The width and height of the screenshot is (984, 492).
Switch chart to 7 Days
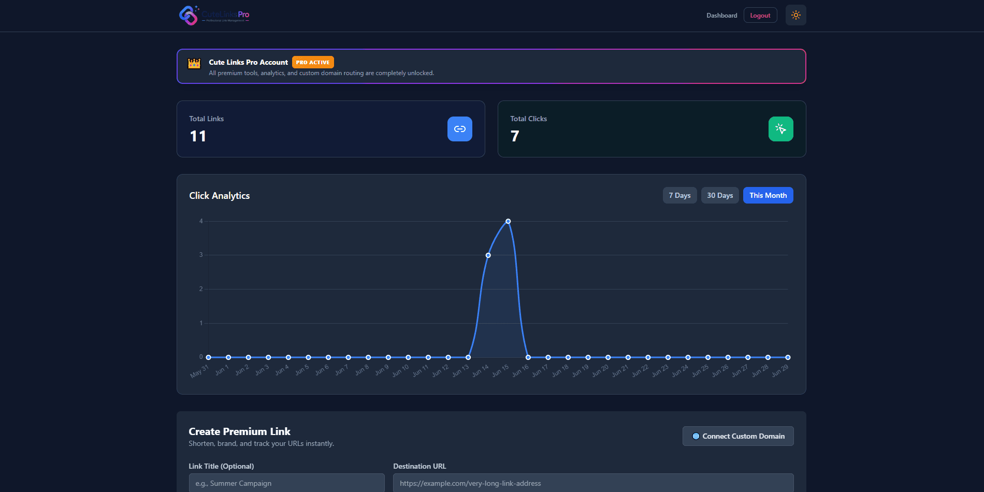click(679, 195)
